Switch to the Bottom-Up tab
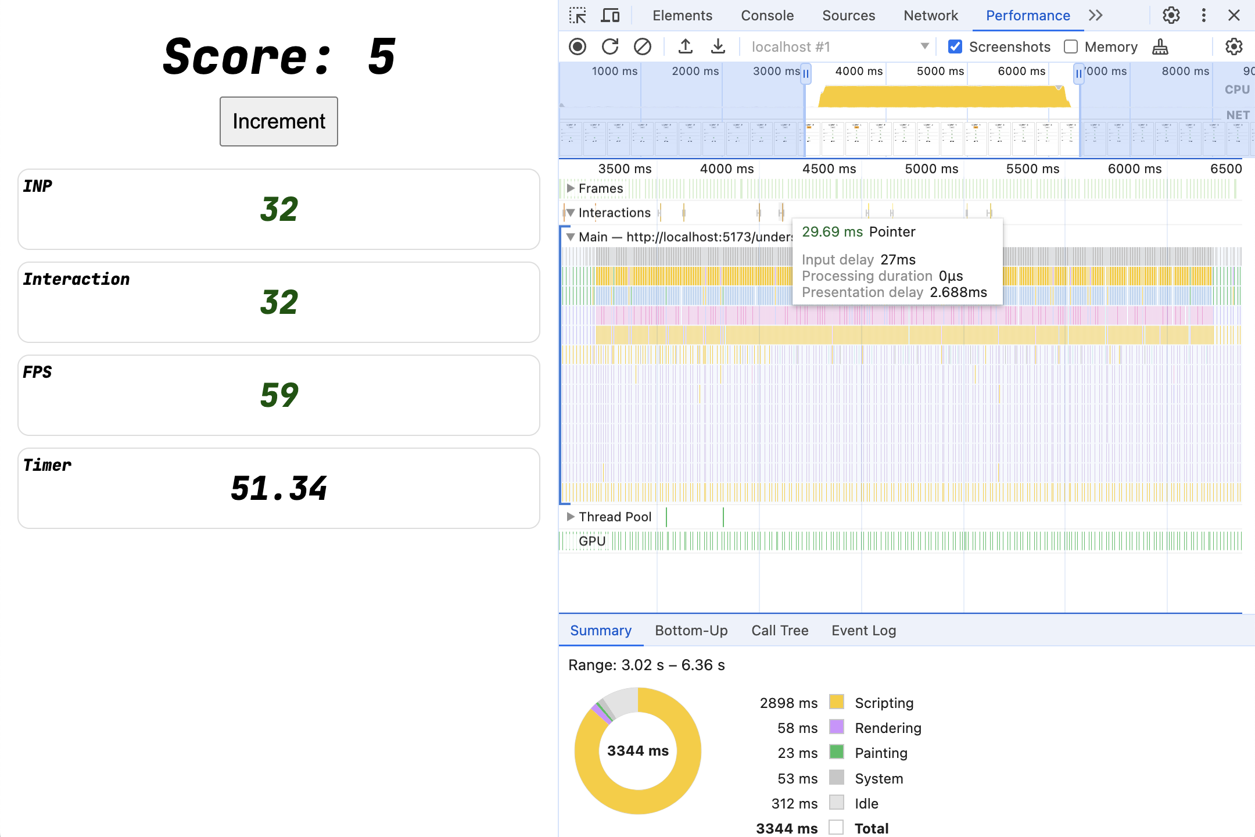Image resolution: width=1255 pixels, height=837 pixels. point(690,629)
